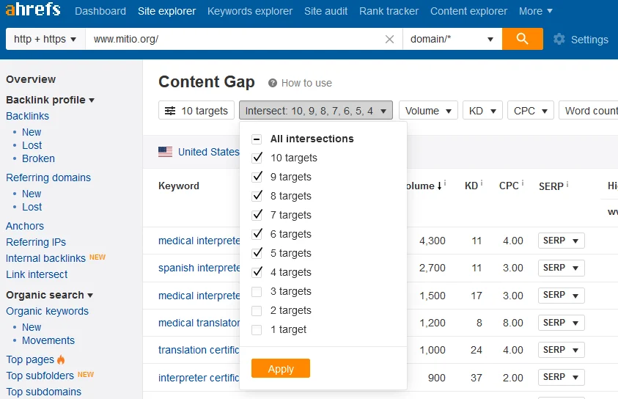Click the KD column info icon
This screenshot has height=399, width=618.
(x=481, y=183)
